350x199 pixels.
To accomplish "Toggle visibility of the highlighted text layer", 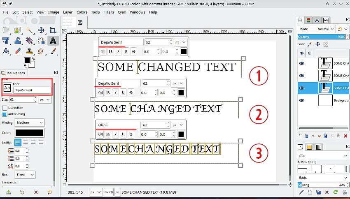I will [x=301, y=88].
